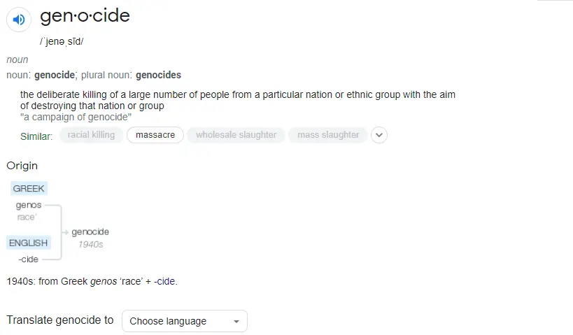Expand more similar words chevron
This screenshot has height=335, width=573.
point(379,135)
